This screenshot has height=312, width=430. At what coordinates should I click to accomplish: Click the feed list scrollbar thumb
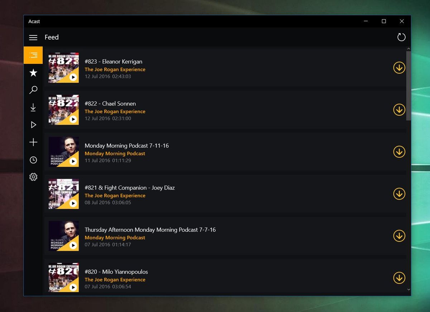[x=408, y=86]
